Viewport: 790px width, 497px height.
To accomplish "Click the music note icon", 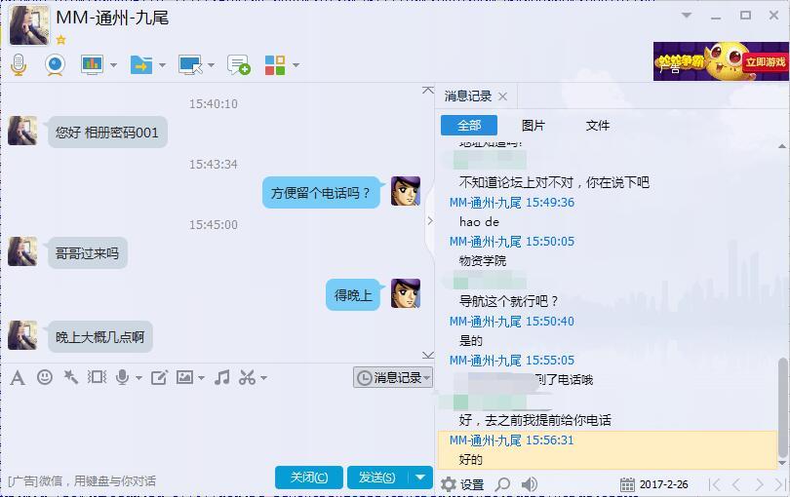I will (x=221, y=377).
